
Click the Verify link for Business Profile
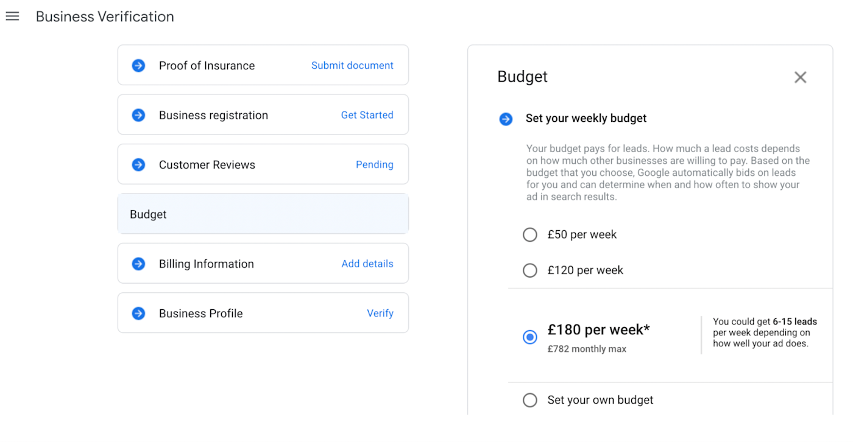tap(380, 314)
